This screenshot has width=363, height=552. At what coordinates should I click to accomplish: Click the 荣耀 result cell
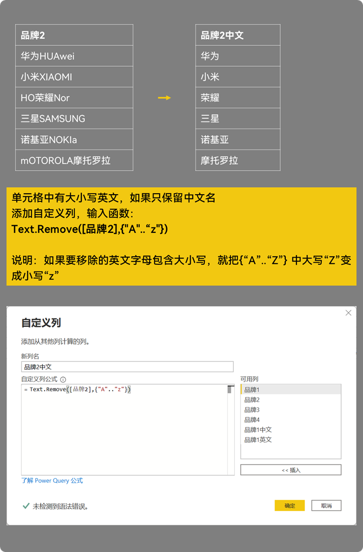[237, 98]
